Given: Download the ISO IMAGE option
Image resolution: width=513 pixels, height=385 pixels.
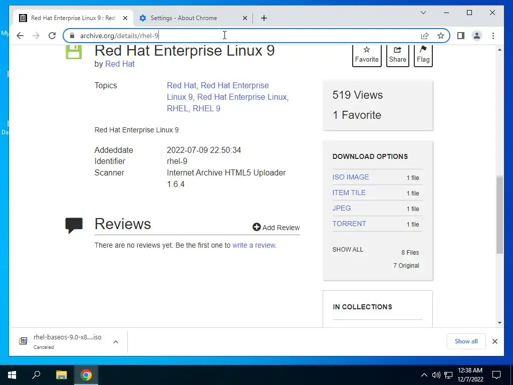Looking at the screenshot, I should pos(350,177).
